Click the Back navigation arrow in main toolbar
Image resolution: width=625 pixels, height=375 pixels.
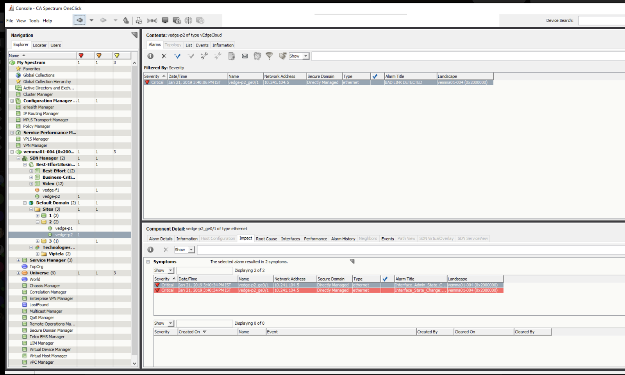[x=79, y=20]
